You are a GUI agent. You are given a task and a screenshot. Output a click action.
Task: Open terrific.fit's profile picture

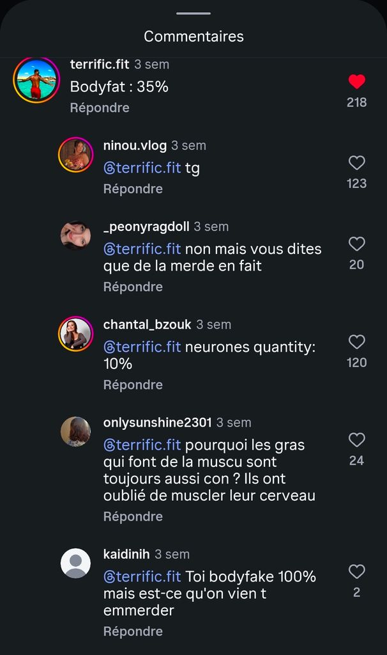[36, 80]
